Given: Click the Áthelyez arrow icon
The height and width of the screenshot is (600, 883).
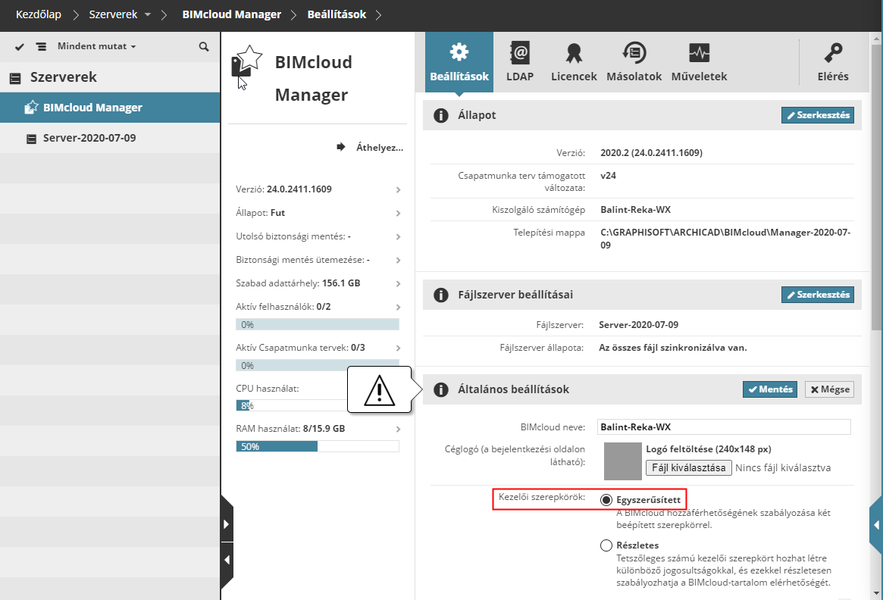Looking at the screenshot, I should pos(341,147).
